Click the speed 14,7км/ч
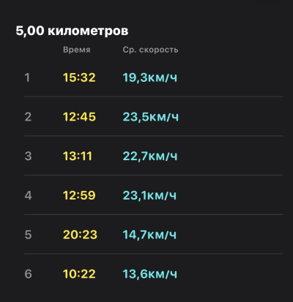Screen dimensions: 293x302 coord(149,235)
